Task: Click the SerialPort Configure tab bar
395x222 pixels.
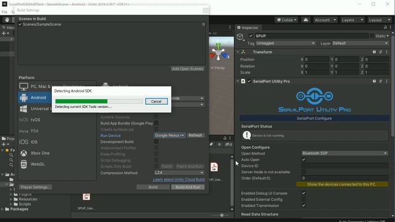Action: (x=314, y=118)
